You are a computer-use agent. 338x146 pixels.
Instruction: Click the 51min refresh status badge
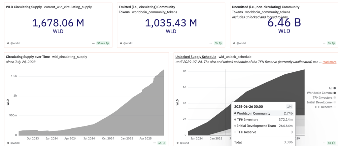[x=103, y=43]
